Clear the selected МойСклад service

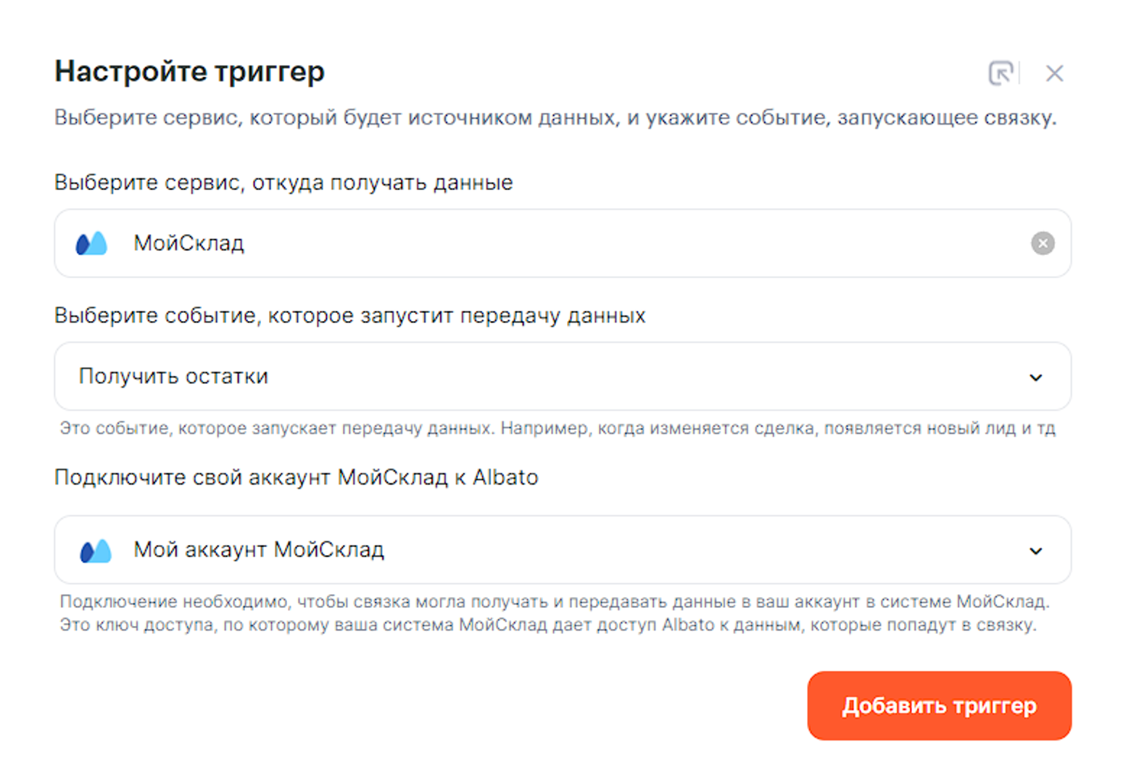[x=1043, y=243]
